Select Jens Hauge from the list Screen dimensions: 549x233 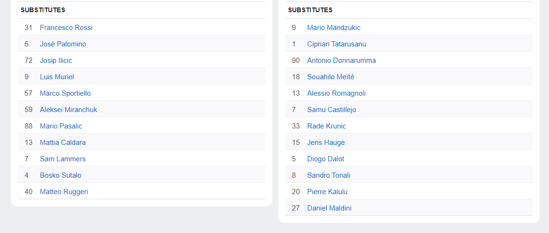pos(326,143)
